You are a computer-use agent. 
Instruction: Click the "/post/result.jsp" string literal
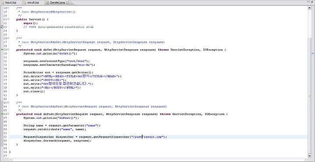(147, 137)
